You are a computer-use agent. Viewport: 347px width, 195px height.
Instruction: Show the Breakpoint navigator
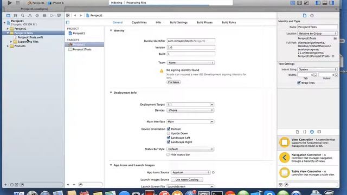52,16
